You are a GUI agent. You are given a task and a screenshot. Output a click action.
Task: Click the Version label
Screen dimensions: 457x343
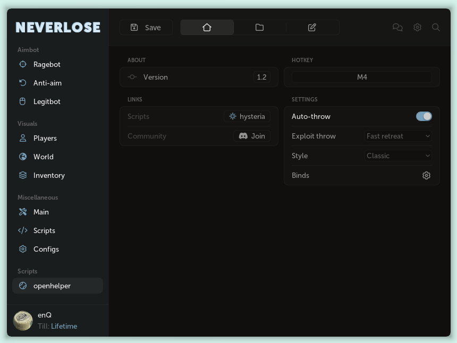pyautogui.click(x=155, y=77)
